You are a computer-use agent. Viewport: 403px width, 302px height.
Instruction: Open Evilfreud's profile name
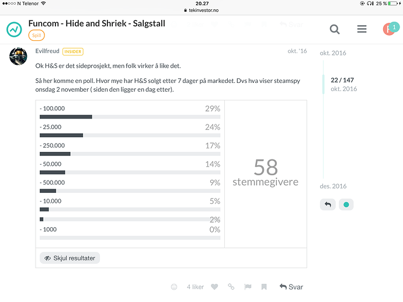point(47,51)
